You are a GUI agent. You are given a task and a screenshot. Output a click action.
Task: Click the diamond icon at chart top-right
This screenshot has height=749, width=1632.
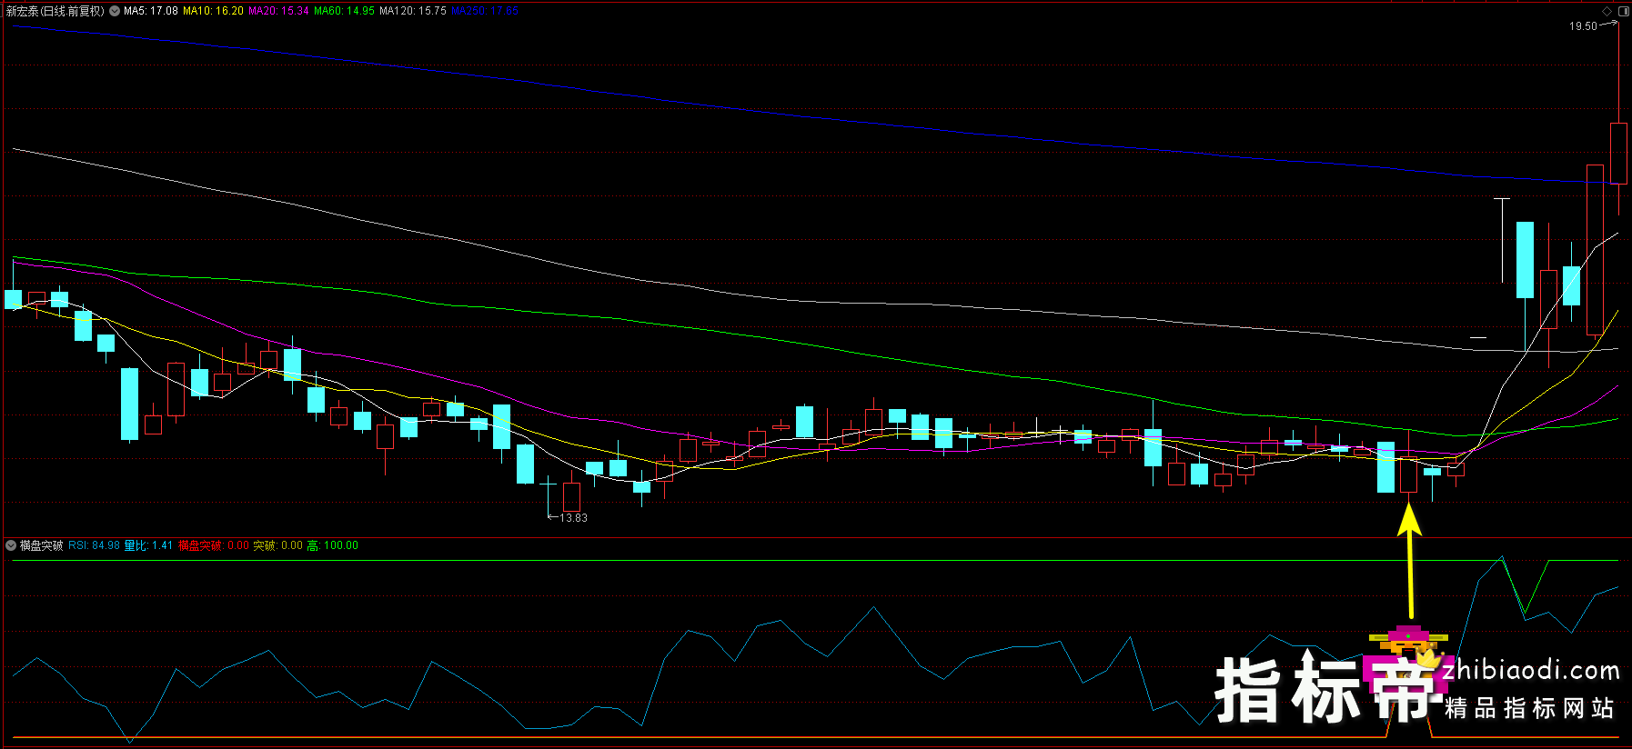1607,11
